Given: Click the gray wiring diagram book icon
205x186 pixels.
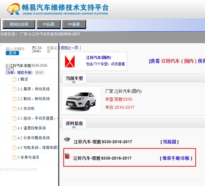Looking at the screenshot, I should (67, 139).
